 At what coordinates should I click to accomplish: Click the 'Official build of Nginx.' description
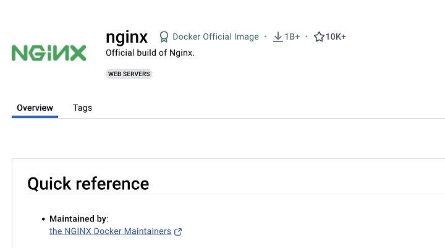click(150, 53)
